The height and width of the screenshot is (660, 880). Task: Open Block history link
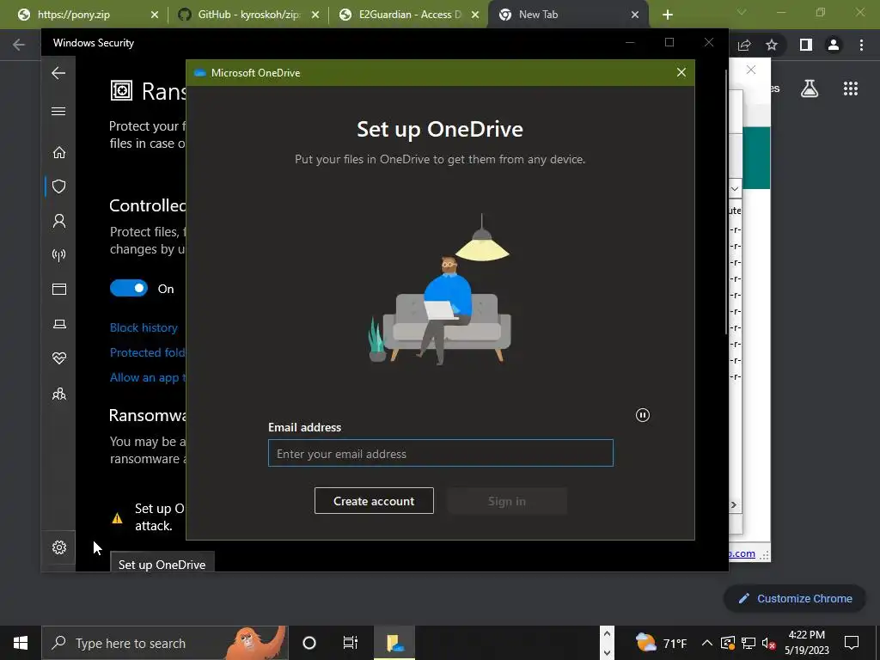144,327
